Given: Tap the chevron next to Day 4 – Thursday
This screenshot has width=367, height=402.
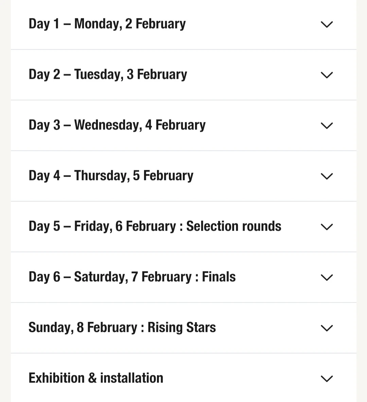Looking at the screenshot, I should (327, 176).
